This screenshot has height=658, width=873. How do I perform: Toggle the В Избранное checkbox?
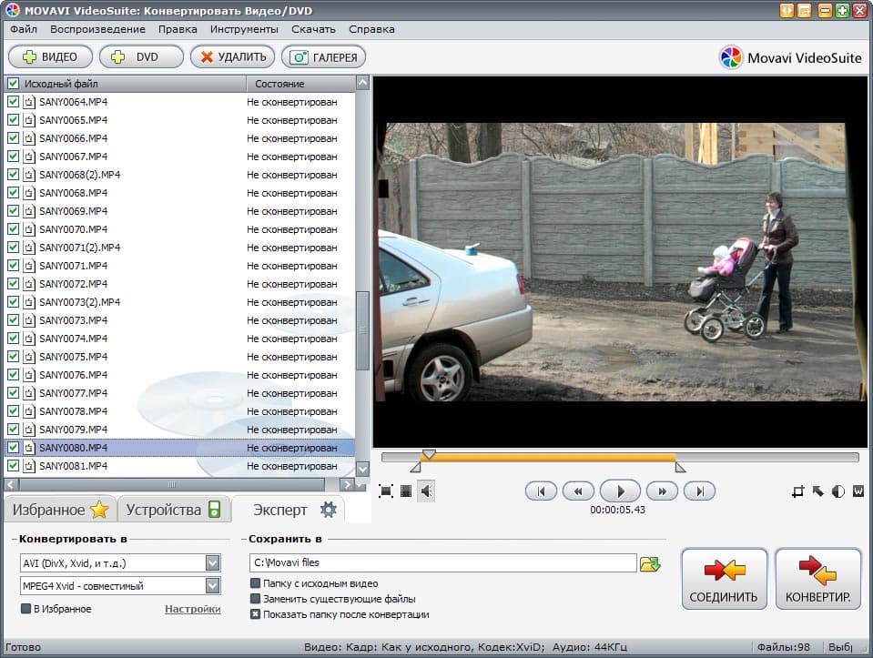(x=25, y=609)
